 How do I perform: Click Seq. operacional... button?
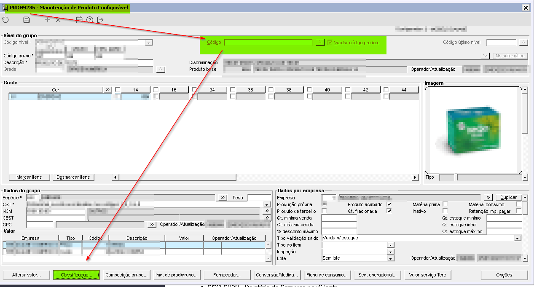tap(377, 275)
